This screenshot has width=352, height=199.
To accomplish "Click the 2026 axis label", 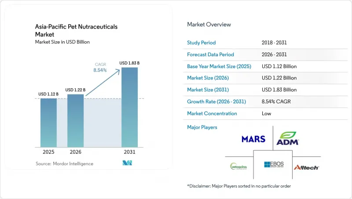I will [75, 152].
